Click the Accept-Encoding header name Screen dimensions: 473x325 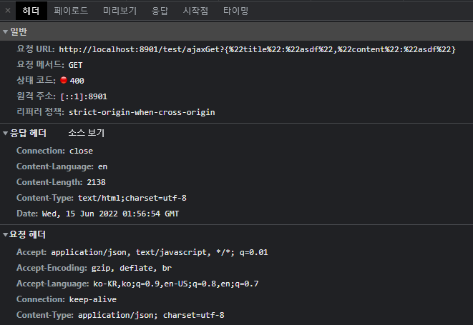point(52,268)
